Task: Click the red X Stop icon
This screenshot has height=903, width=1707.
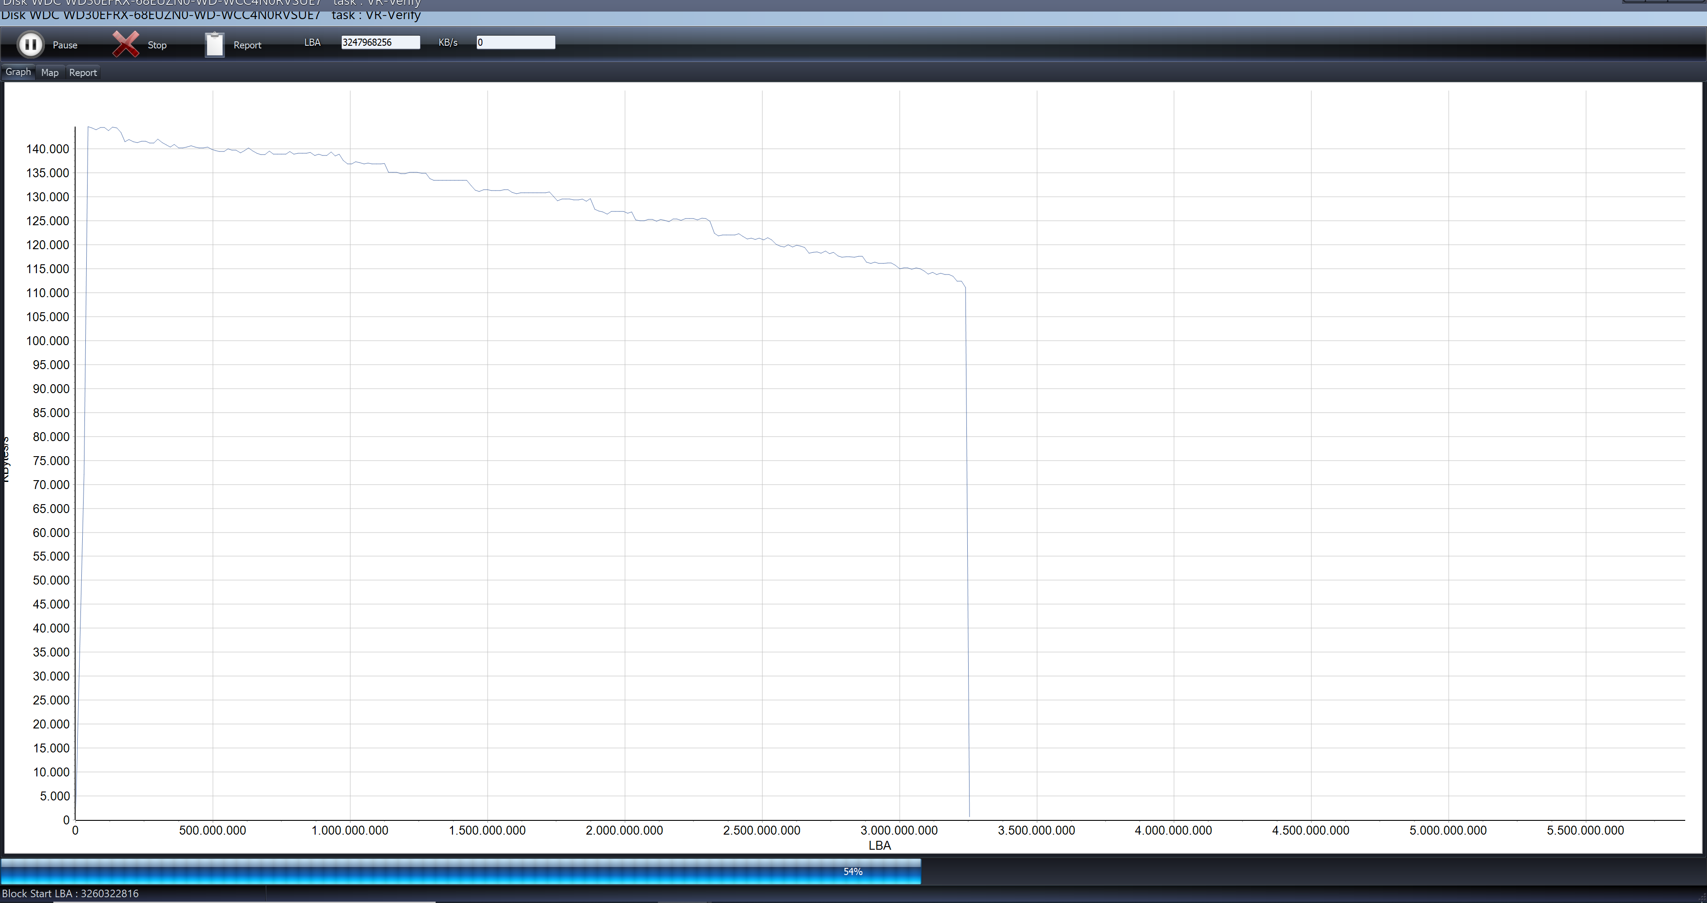Action: click(125, 44)
